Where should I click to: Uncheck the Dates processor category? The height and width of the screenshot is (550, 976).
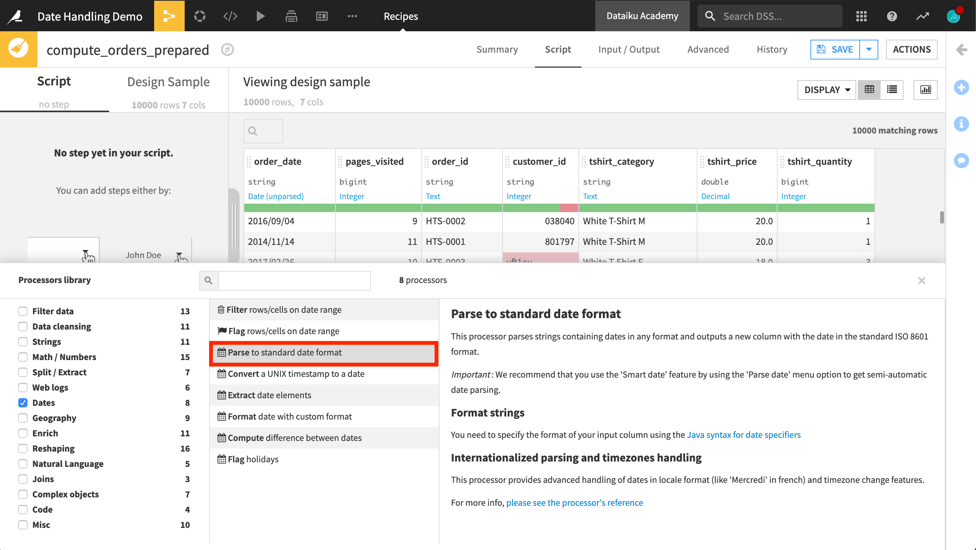pos(23,403)
